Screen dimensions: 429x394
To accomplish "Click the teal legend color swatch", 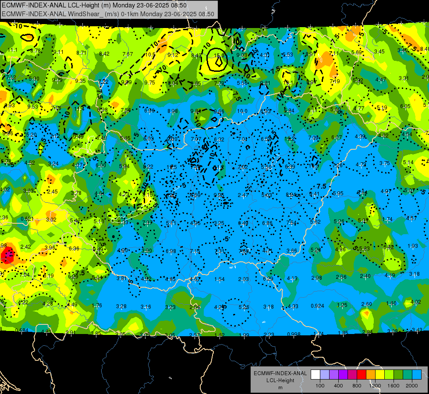I will tap(408, 374).
